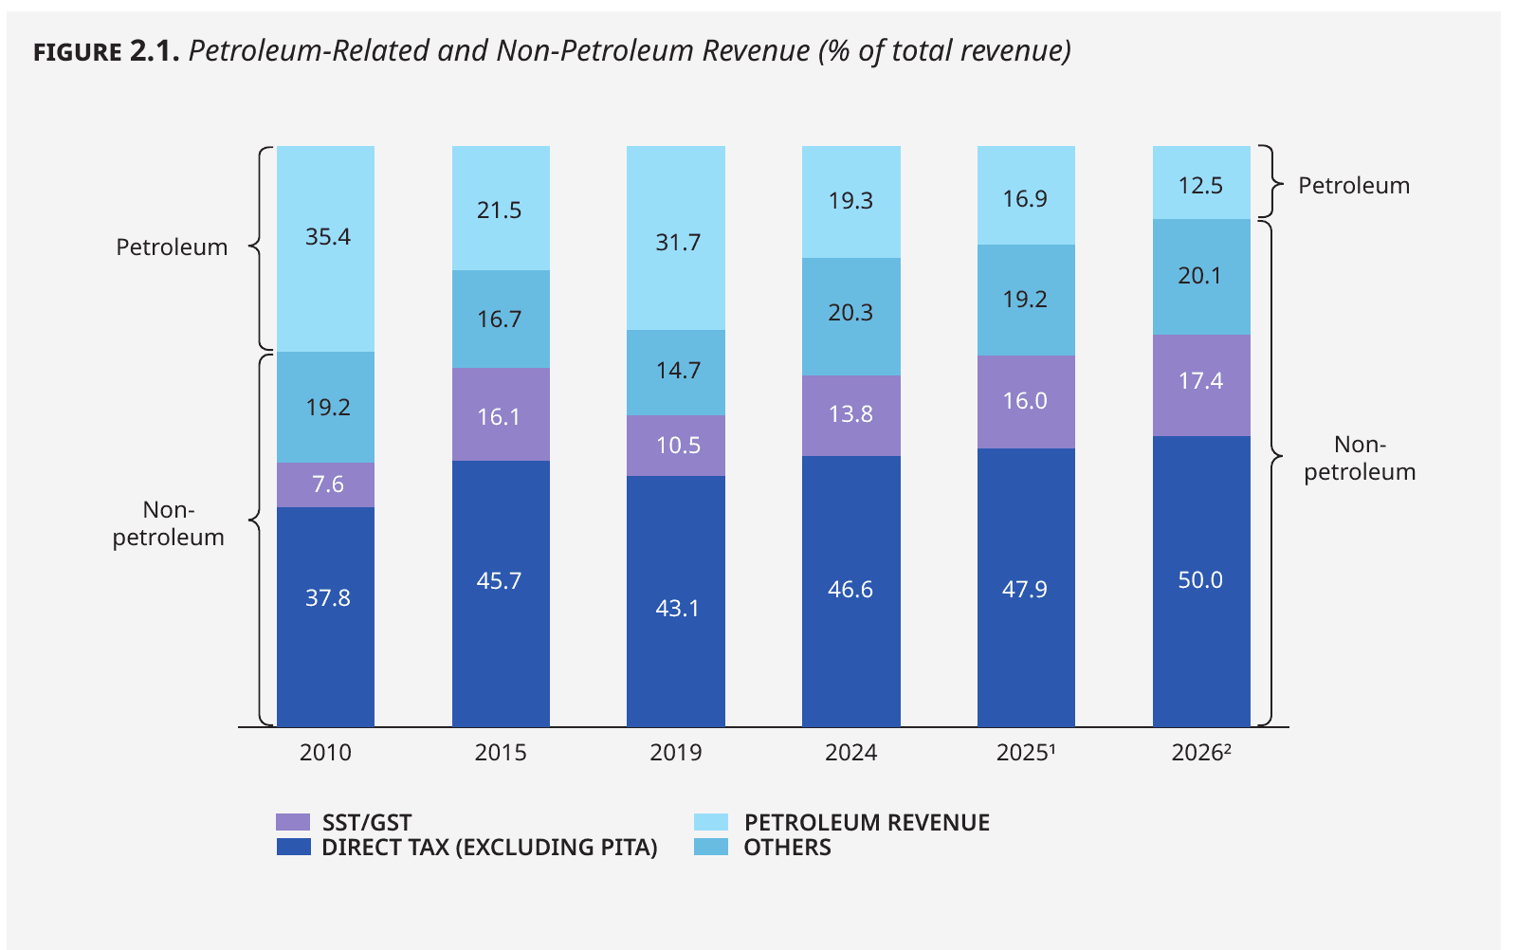Click the 19.2 value in the 2010 bar
1517x950 pixels.
coord(328,408)
